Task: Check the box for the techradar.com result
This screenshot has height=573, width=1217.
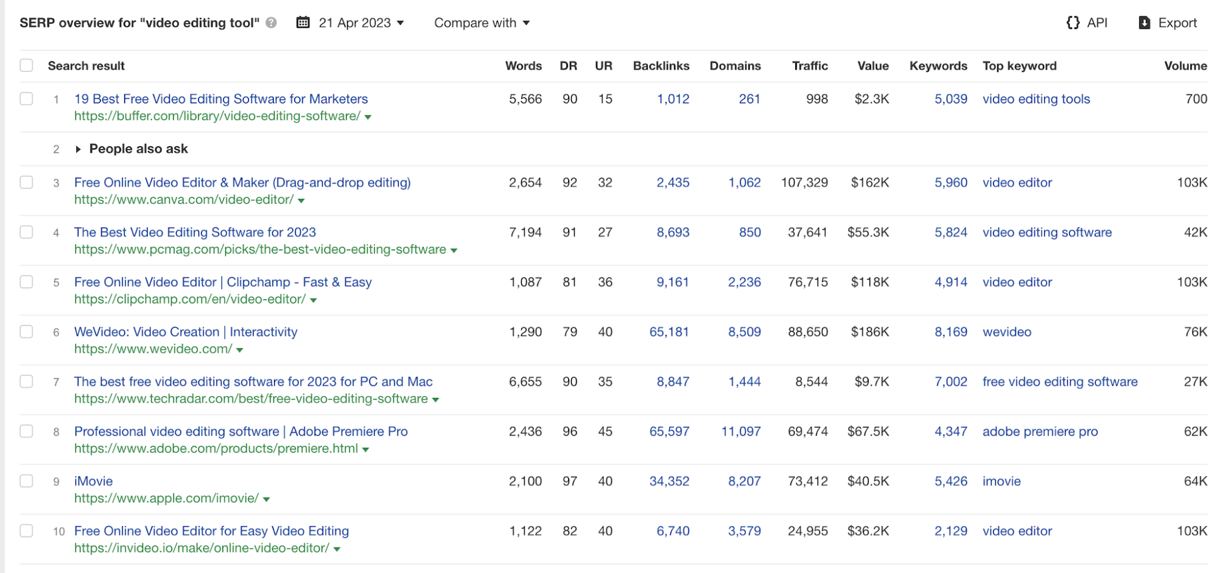Action: (26, 381)
